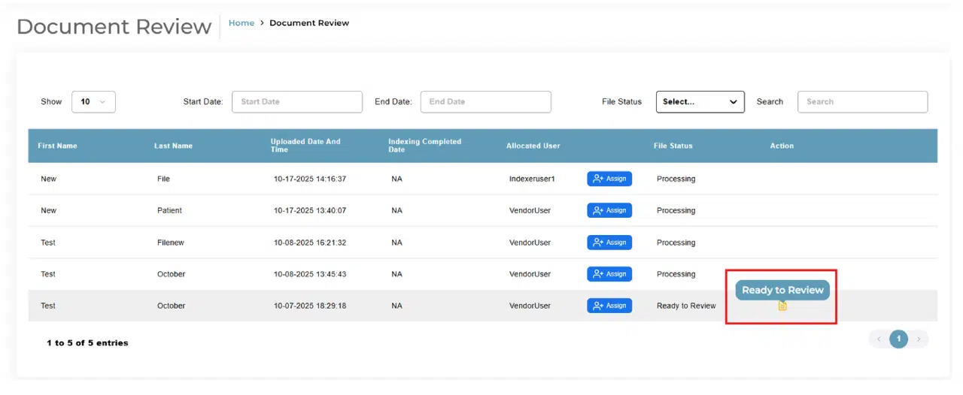Click the End Date input field
Image resolution: width=963 pixels, height=395 pixels.
pos(485,102)
